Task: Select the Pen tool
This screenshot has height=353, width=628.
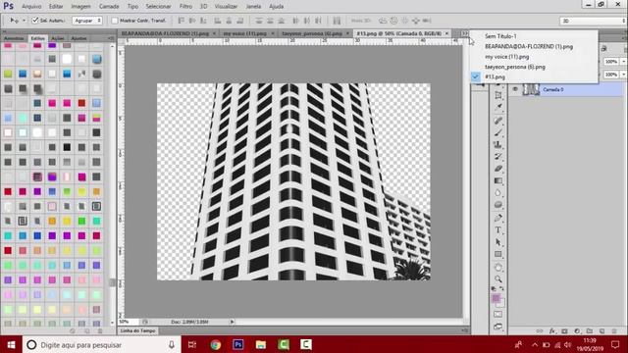Action: 498,218
